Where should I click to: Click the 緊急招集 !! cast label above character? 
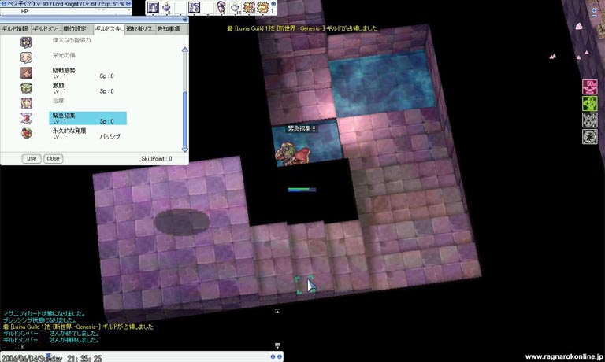302,129
